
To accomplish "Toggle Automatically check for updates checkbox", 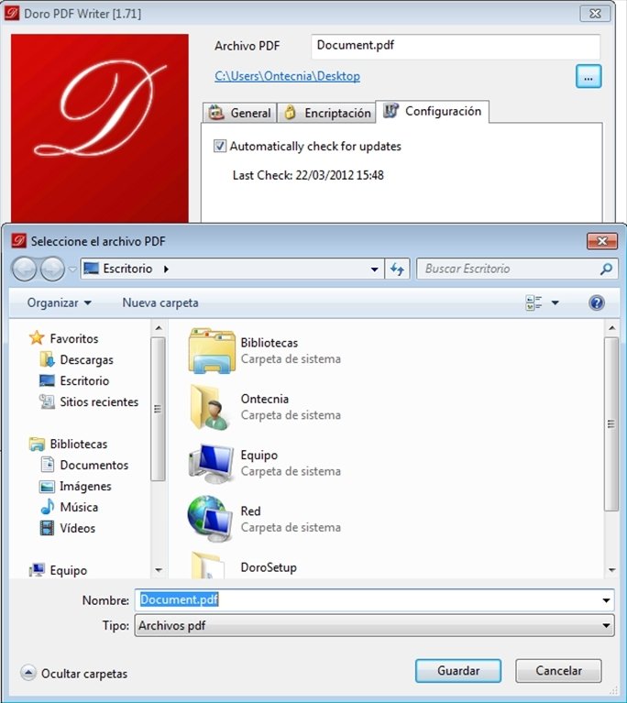I will [x=219, y=146].
